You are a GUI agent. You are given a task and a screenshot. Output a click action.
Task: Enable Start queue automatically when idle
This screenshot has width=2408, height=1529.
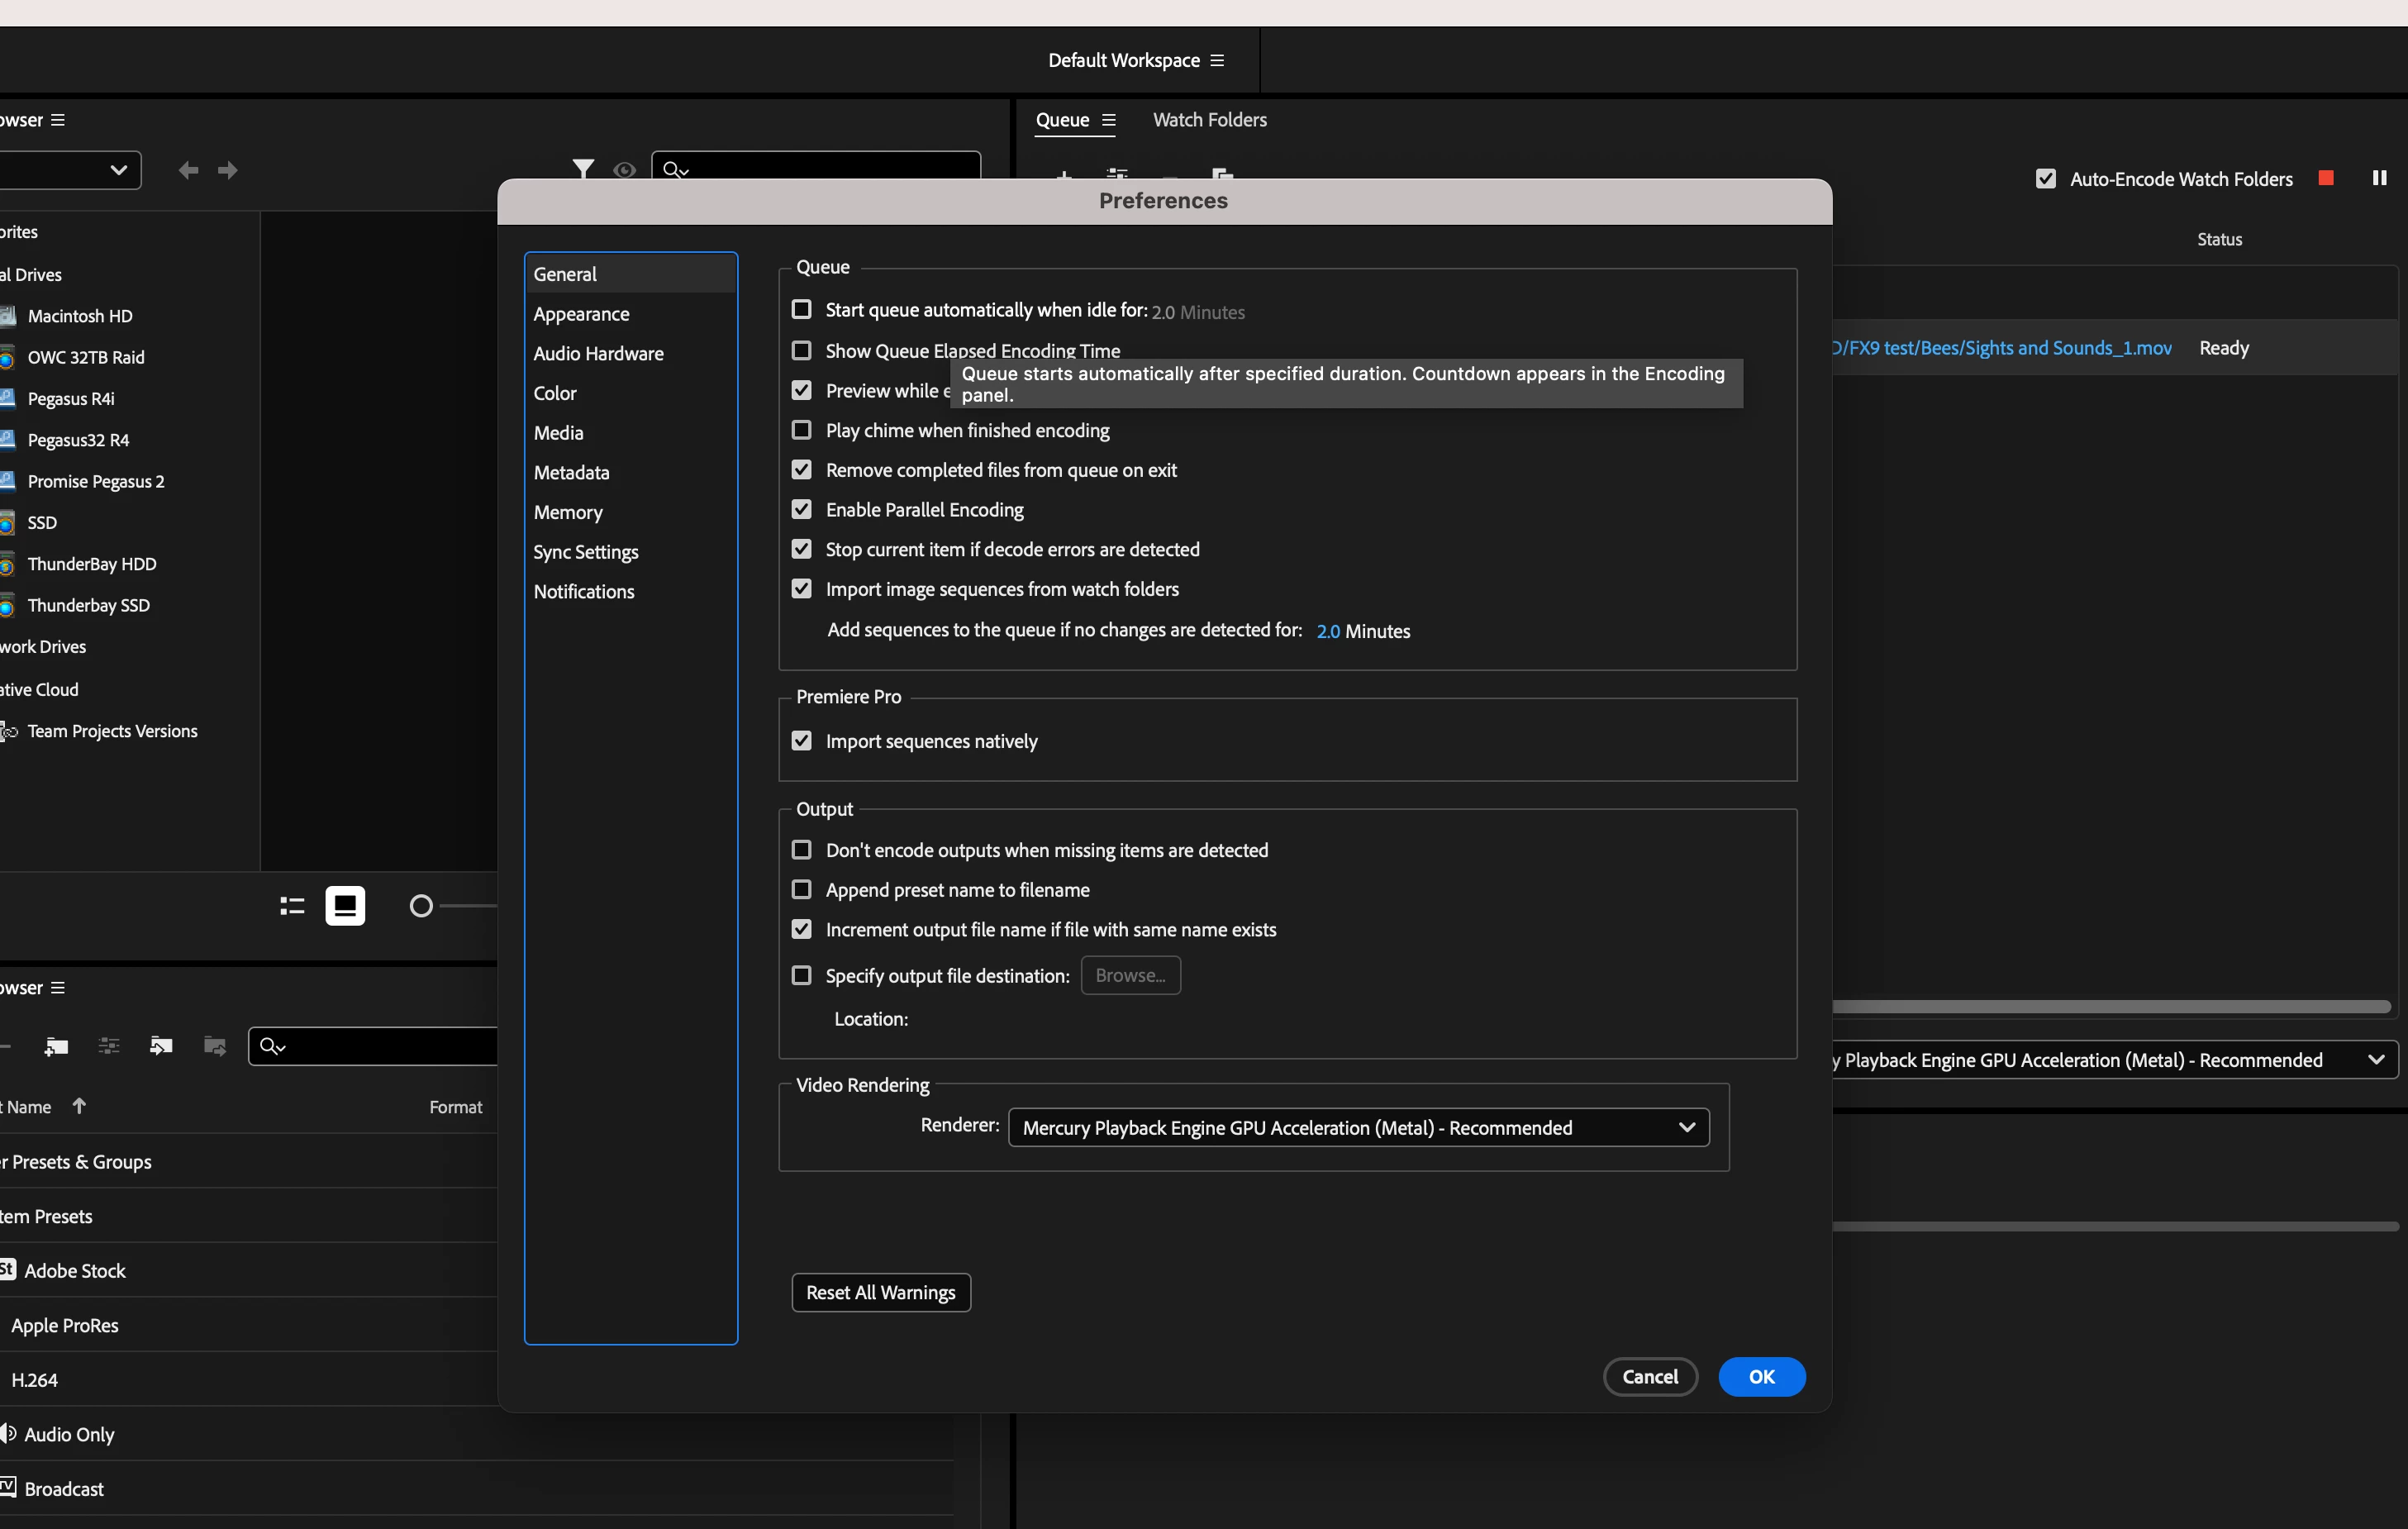pos(801,310)
